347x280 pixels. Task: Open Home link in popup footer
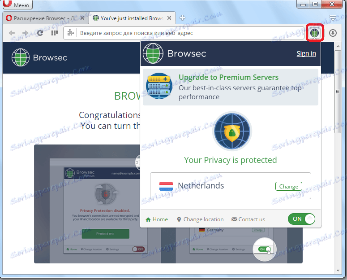point(157,219)
